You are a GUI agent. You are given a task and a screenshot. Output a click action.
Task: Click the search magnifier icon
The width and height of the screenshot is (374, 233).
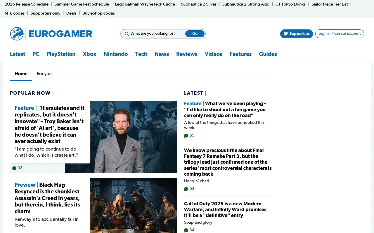click(127, 34)
